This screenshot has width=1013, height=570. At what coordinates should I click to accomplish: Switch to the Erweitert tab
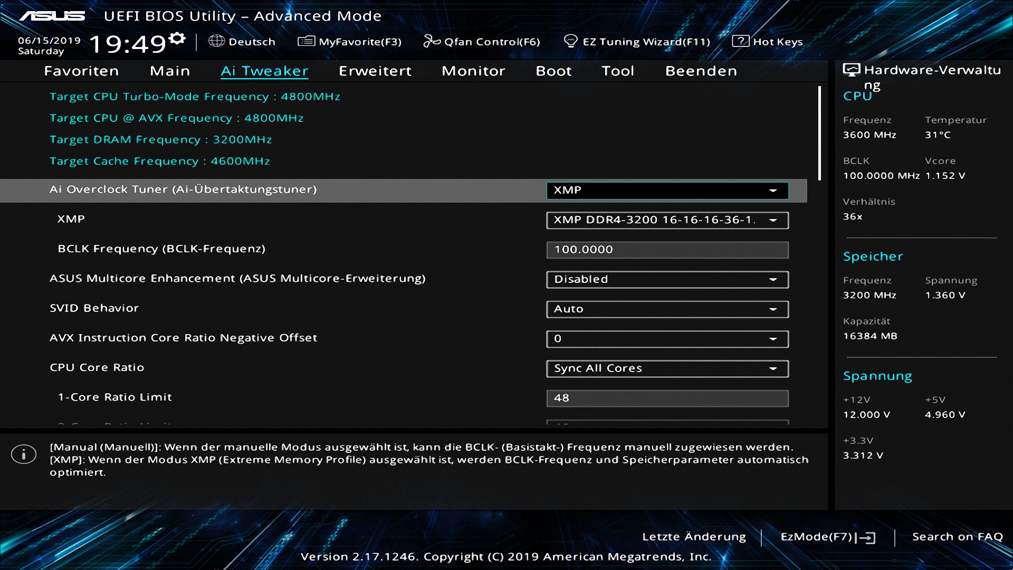[x=375, y=71]
